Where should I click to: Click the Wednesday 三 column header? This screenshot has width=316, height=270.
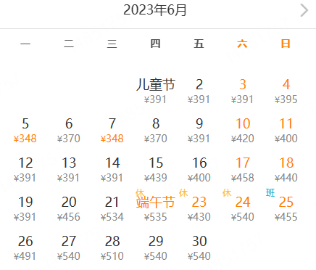pos(112,44)
